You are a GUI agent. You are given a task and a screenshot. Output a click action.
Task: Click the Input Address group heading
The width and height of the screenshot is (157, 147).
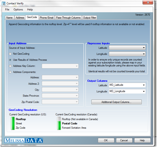pyautogui.click(x=18, y=43)
